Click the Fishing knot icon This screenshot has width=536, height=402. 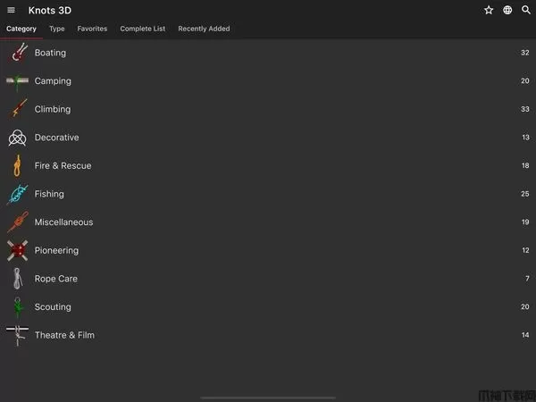pyautogui.click(x=18, y=194)
